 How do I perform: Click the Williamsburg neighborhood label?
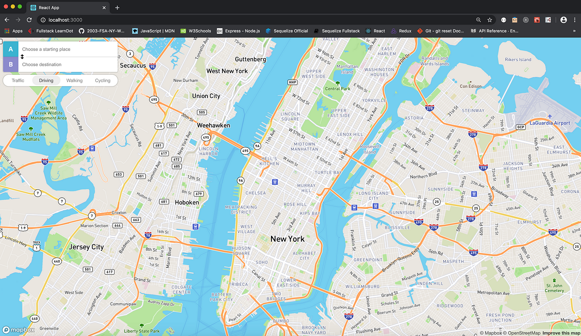362,286
